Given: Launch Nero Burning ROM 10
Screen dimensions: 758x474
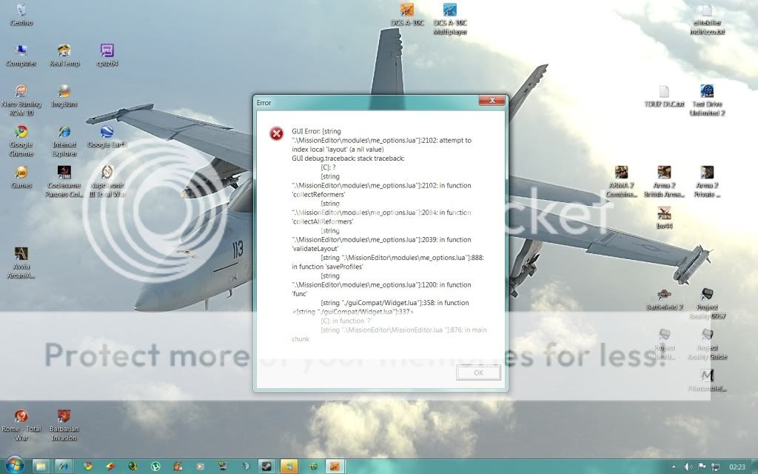Looking at the screenshot, I should point(21,98).
